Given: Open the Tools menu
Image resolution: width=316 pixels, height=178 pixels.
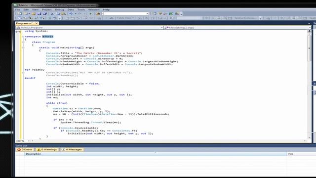Looking at the screenshot, I should pyautogui.click(x=81, y=9).
